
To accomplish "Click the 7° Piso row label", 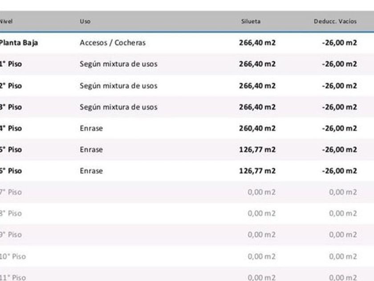I will 11,192.
